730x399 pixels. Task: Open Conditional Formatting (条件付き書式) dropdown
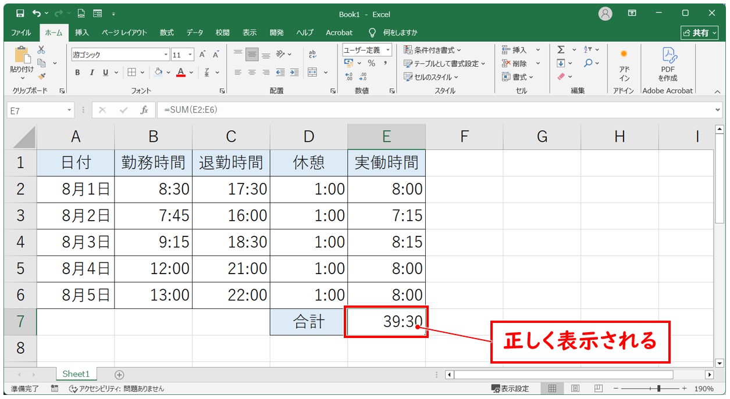point(432,50)
